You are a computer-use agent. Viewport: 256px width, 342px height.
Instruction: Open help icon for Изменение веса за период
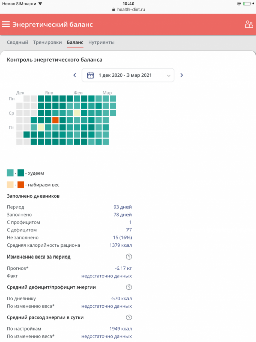tap(129, 256)
